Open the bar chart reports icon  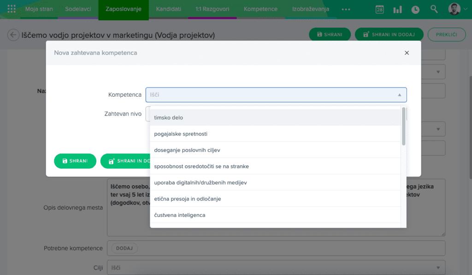tap(397, 9)
